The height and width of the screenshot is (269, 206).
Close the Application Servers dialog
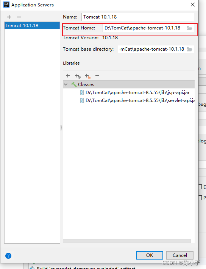tap(193, 5)
